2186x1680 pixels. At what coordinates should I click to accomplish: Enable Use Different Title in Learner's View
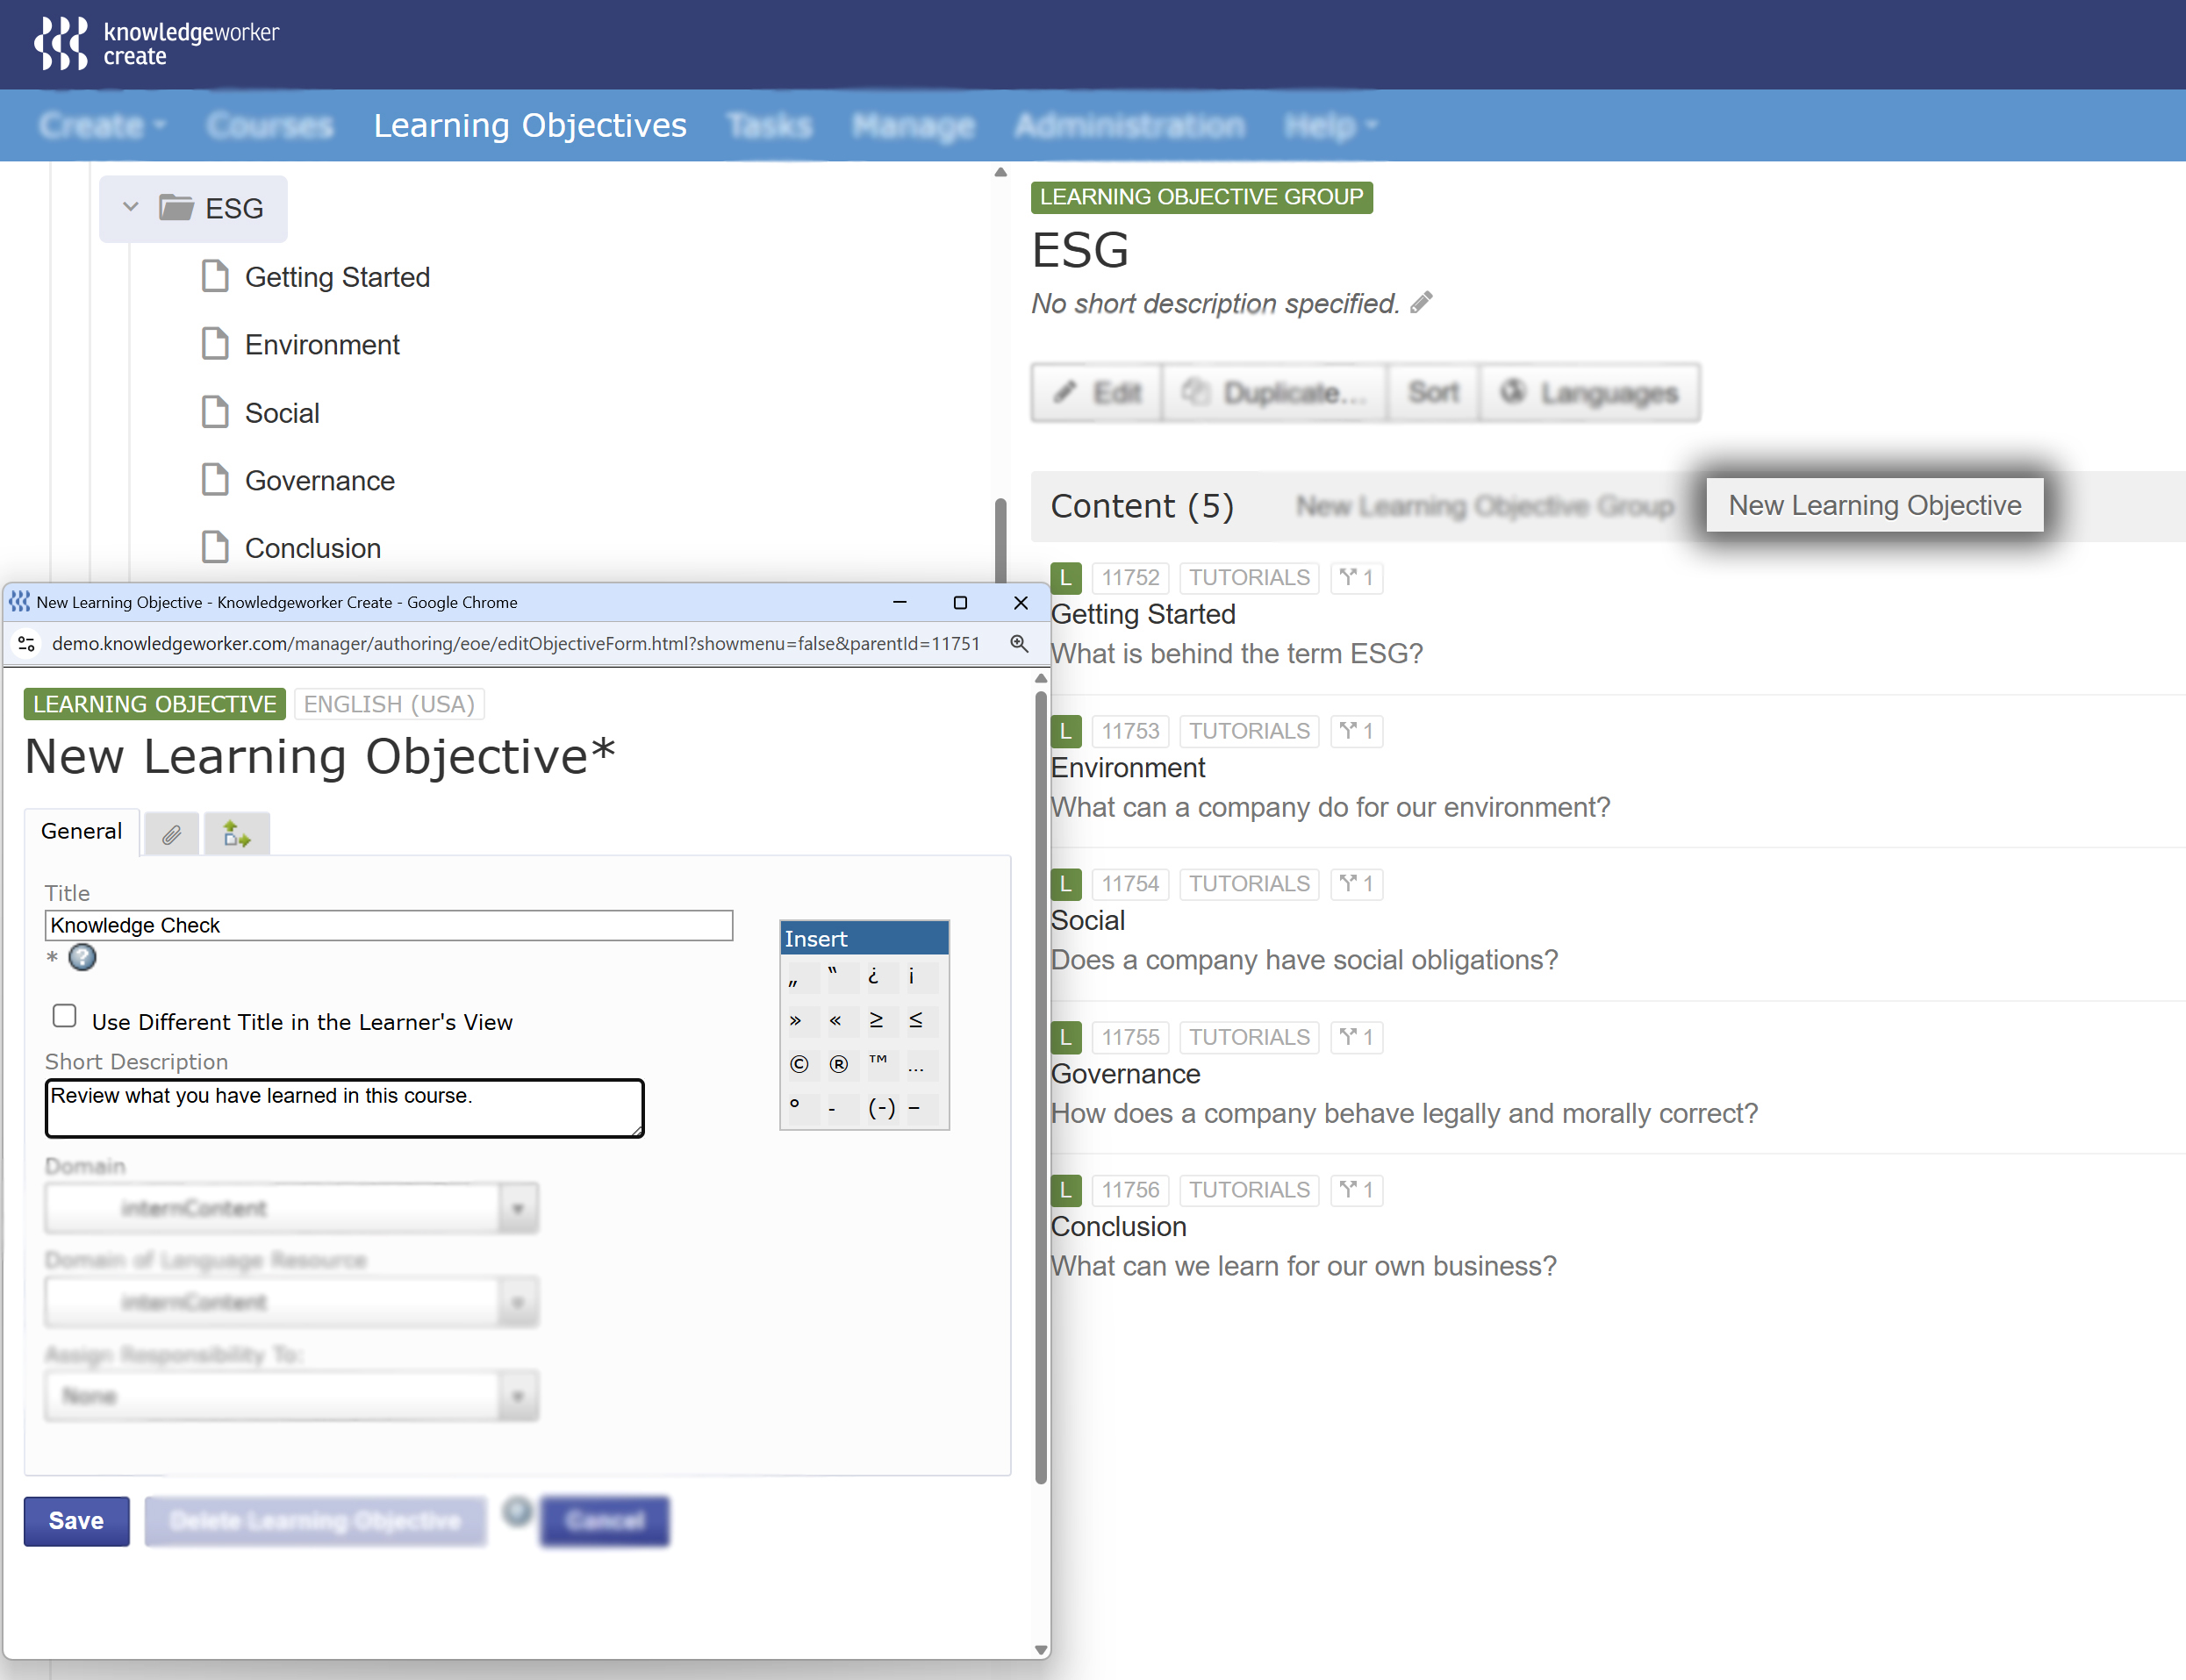click(x=65, y=1016)
